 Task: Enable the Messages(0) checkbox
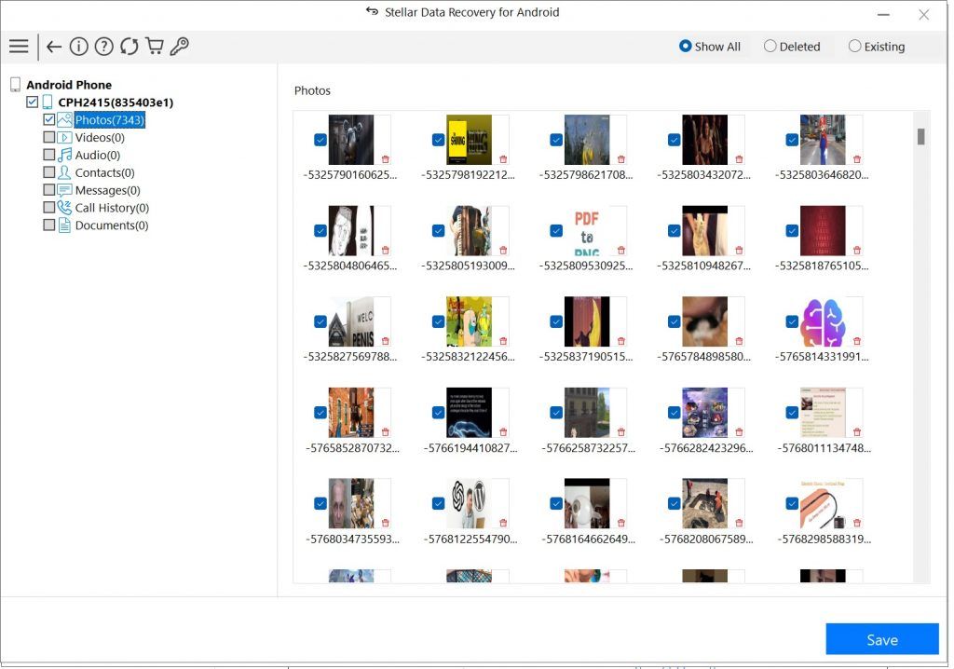point(49,190)
